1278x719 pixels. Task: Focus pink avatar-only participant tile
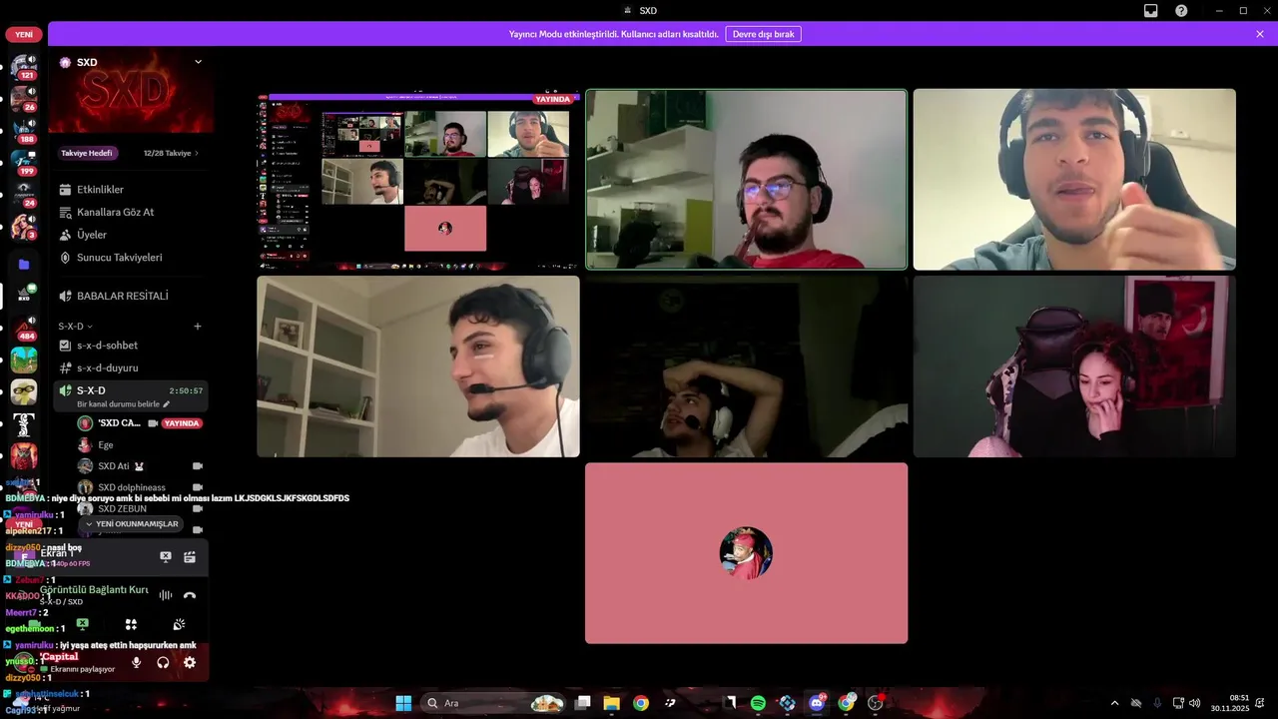point(746,553)
